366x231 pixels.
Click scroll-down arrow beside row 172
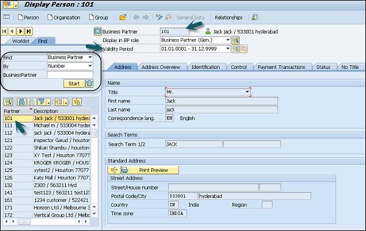(x=94, y=214)
